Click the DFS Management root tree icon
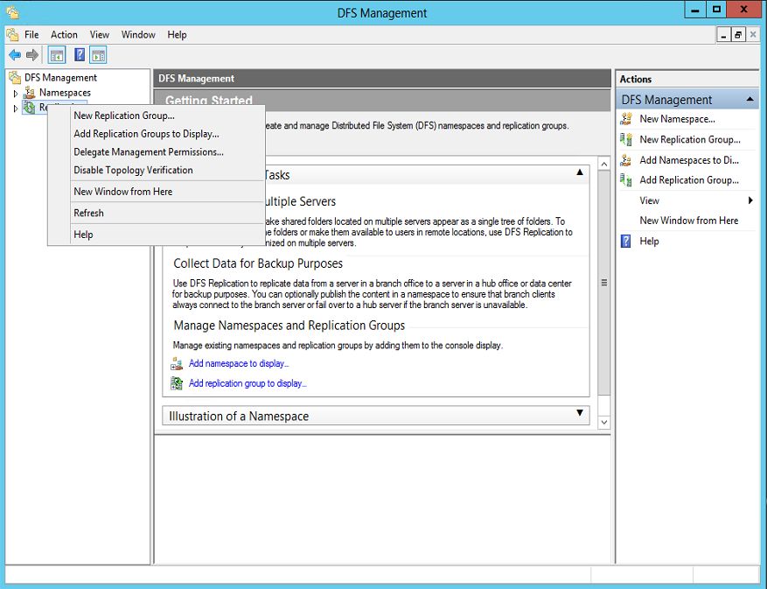Screen dimensions: 767x589 [15, 77]
